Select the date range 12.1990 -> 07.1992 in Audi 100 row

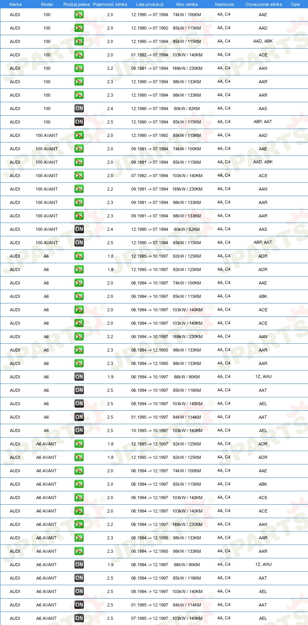[x=150, y=28]
